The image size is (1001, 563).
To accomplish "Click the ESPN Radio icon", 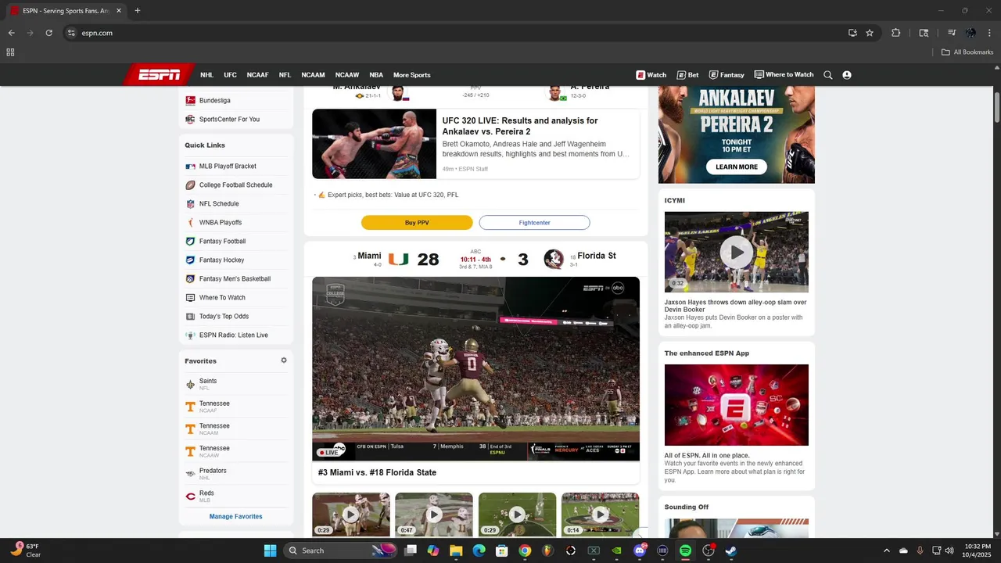I will click(x=190, y=335).
